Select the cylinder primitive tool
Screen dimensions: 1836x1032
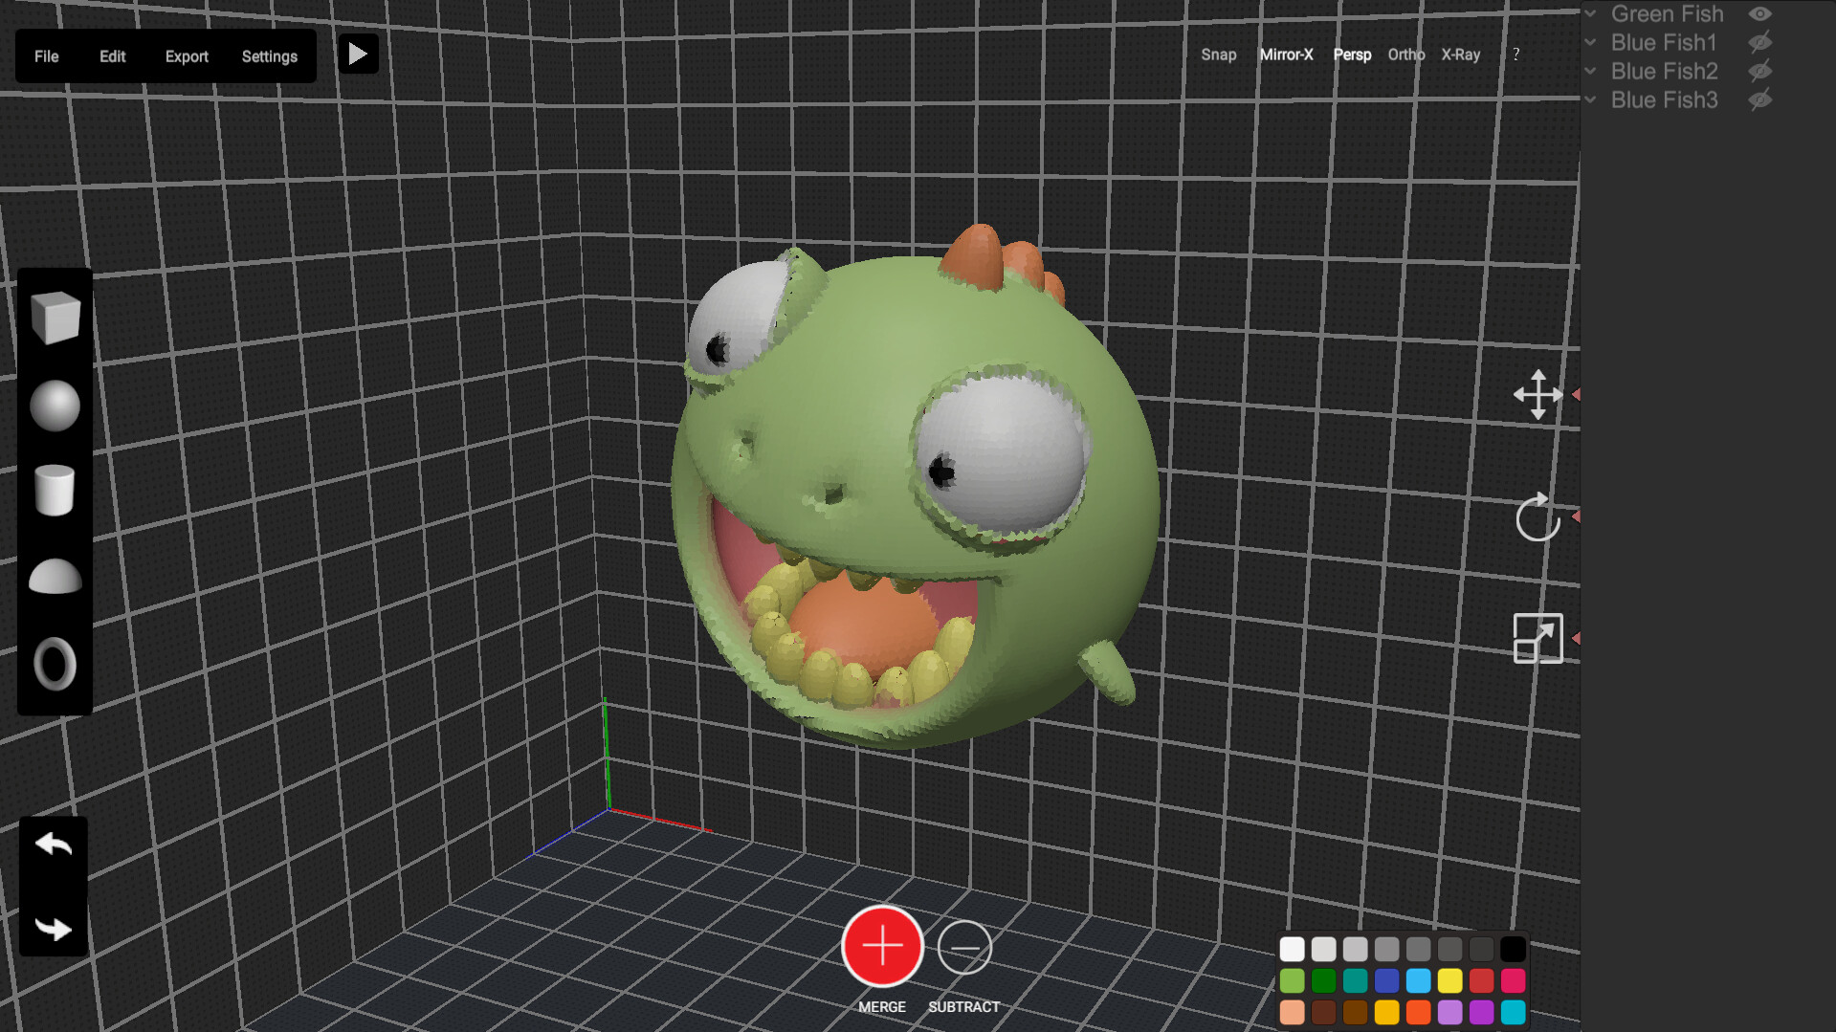tap(55, 491)
